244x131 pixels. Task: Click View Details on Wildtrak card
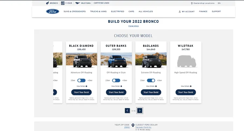(185, 86)
